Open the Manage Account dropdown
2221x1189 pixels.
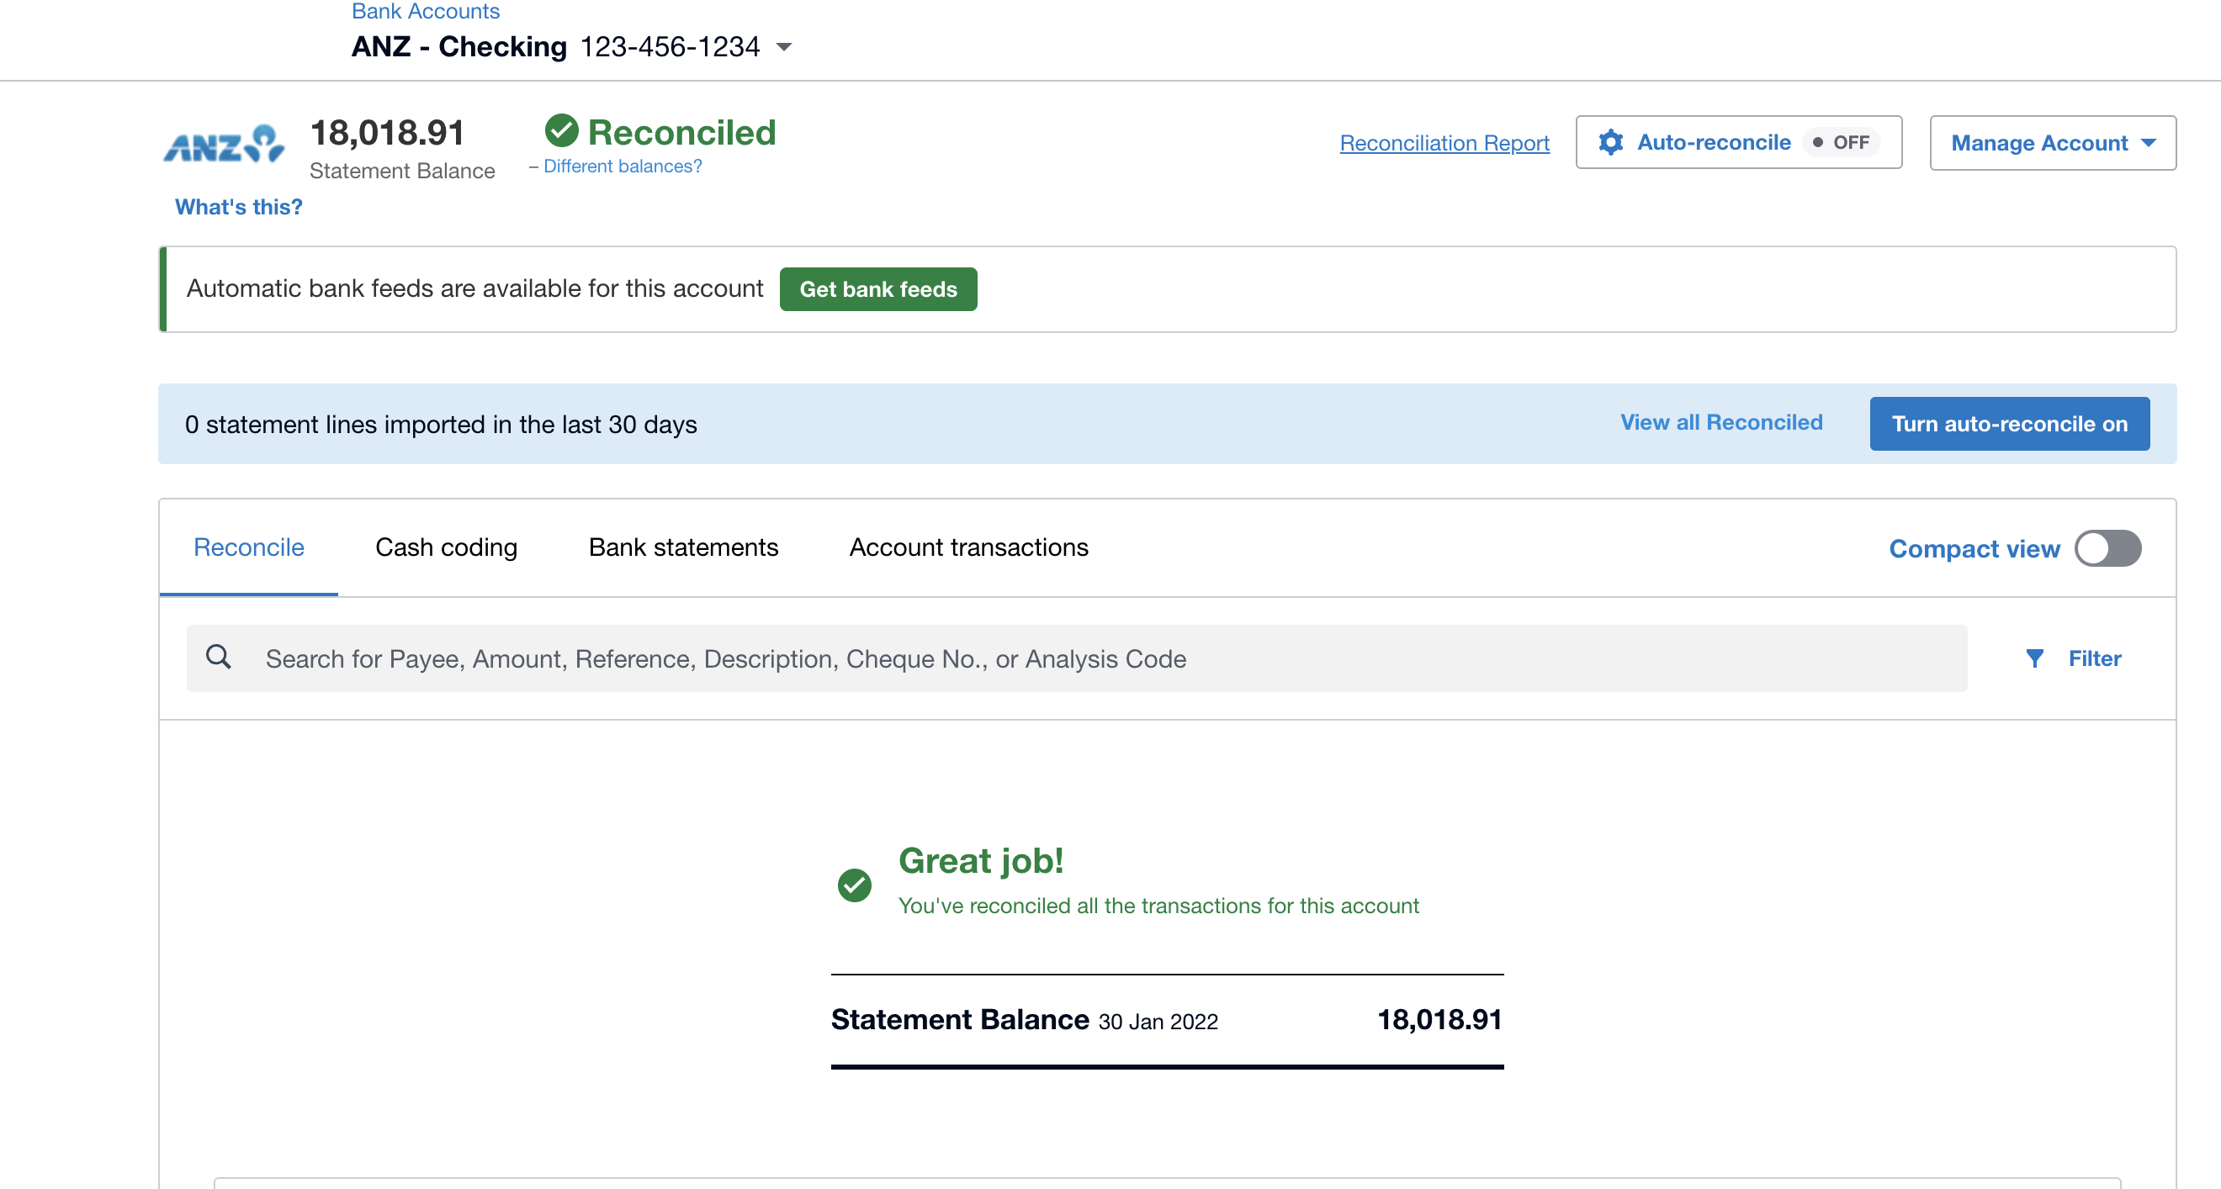(x=2052, y=143)
